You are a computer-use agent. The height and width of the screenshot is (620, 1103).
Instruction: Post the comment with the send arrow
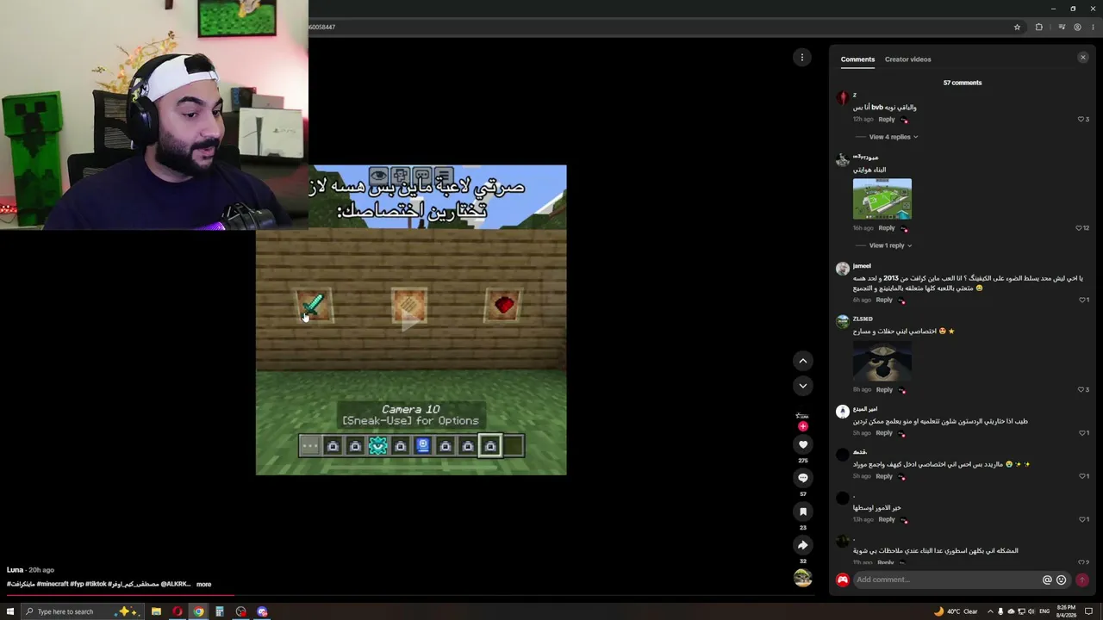1081,580
